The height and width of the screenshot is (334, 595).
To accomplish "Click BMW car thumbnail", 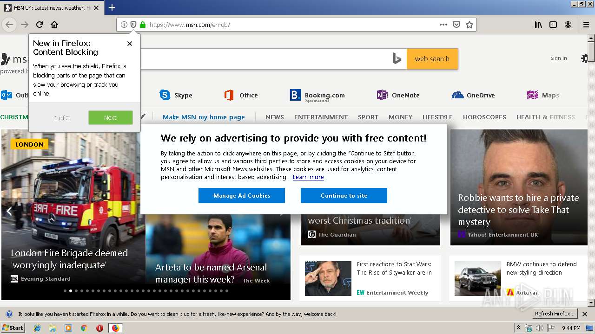I will click(478, 278).
